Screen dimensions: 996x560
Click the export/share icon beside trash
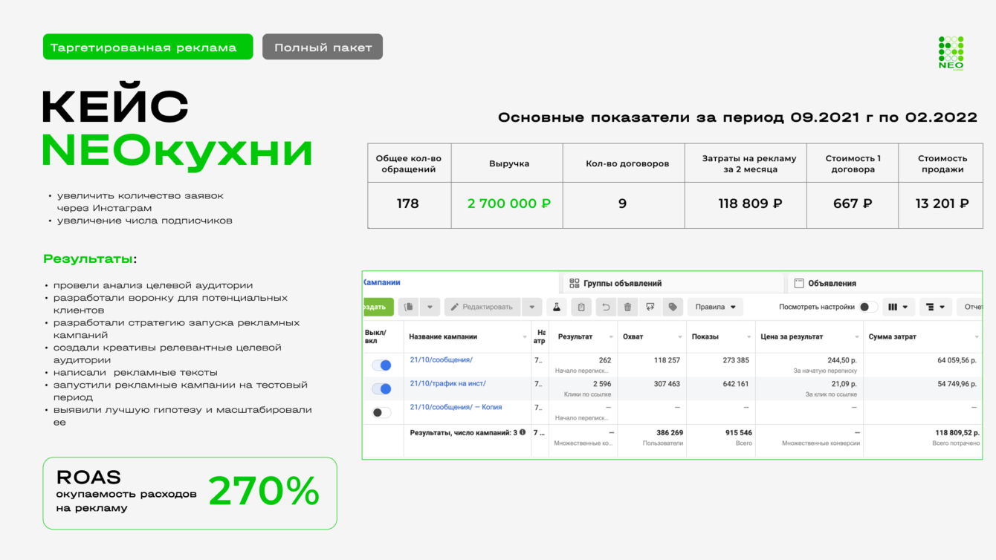pyautogui.click(x=650, y=307)
